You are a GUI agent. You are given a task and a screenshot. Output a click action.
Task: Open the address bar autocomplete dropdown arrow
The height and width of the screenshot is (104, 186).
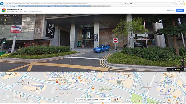pyautogui.click(x=124, y=4)
